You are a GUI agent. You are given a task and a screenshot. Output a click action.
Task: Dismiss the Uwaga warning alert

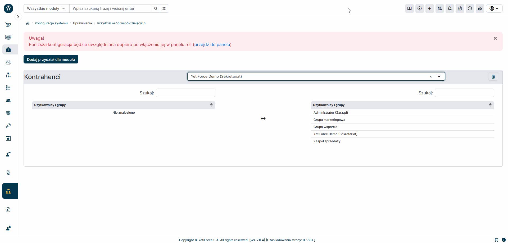coord(495,38)
